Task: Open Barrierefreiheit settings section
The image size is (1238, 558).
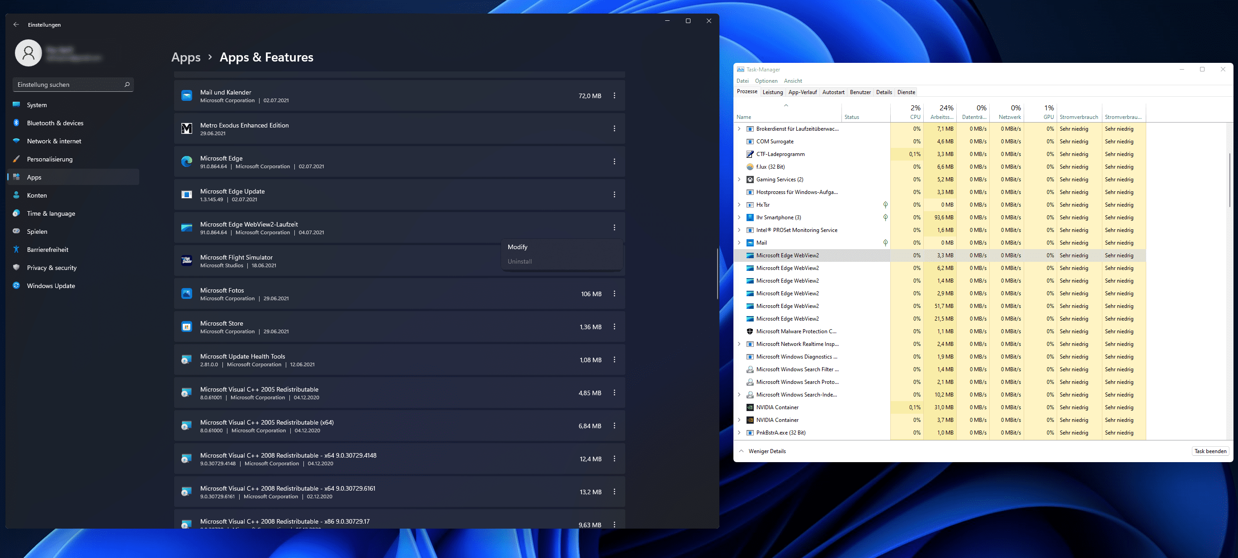Action: pos(73,250)
